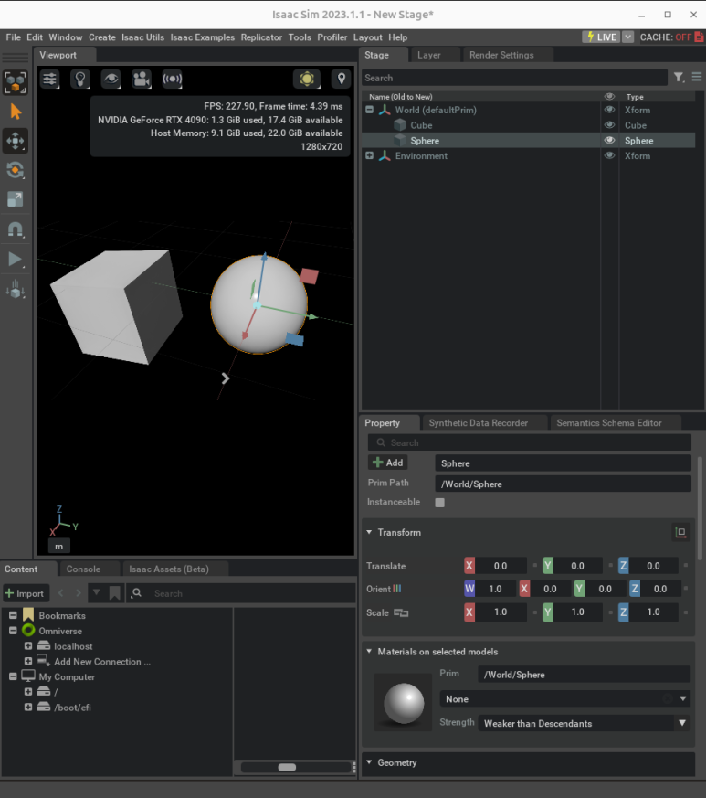Click the Translate X value field
706x798 pixels.
pos(501,566)
